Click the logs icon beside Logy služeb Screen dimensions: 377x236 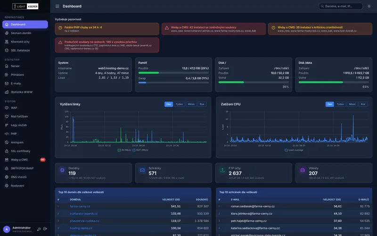click(x=7, y=125)
